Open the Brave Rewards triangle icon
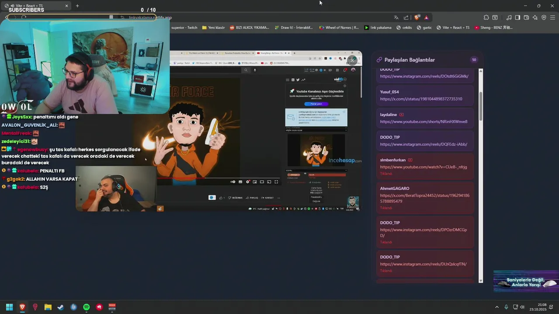This screenshot has height=314, width=559. 426,17
